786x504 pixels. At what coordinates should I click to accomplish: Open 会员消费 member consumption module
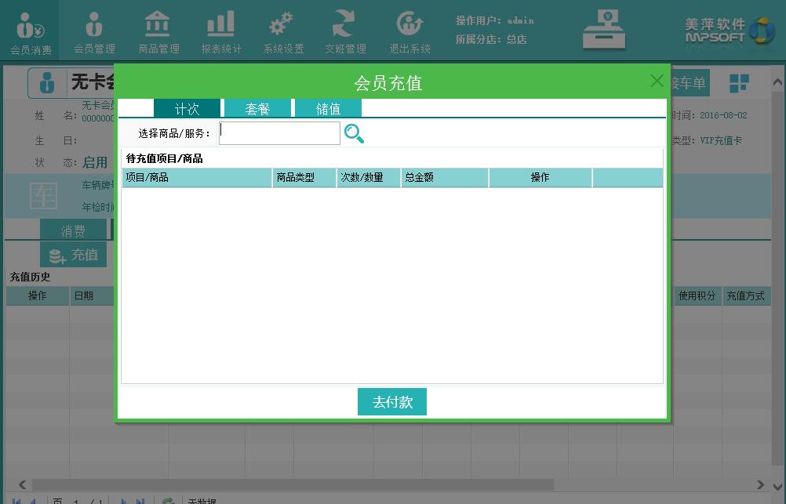(31, 33)
